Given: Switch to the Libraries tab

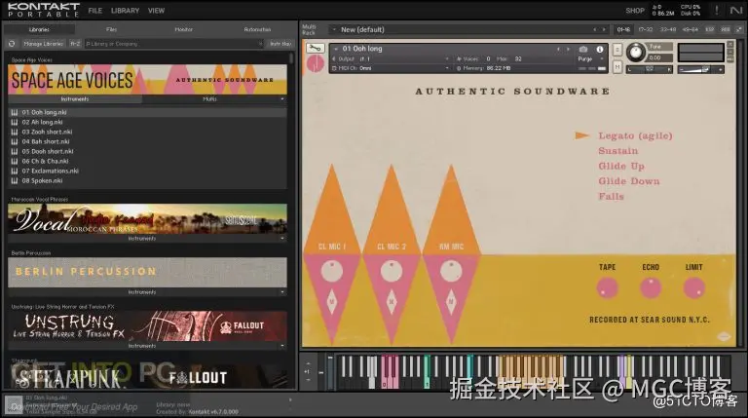Looking at the screenshot, I should [x=39, y=29].
